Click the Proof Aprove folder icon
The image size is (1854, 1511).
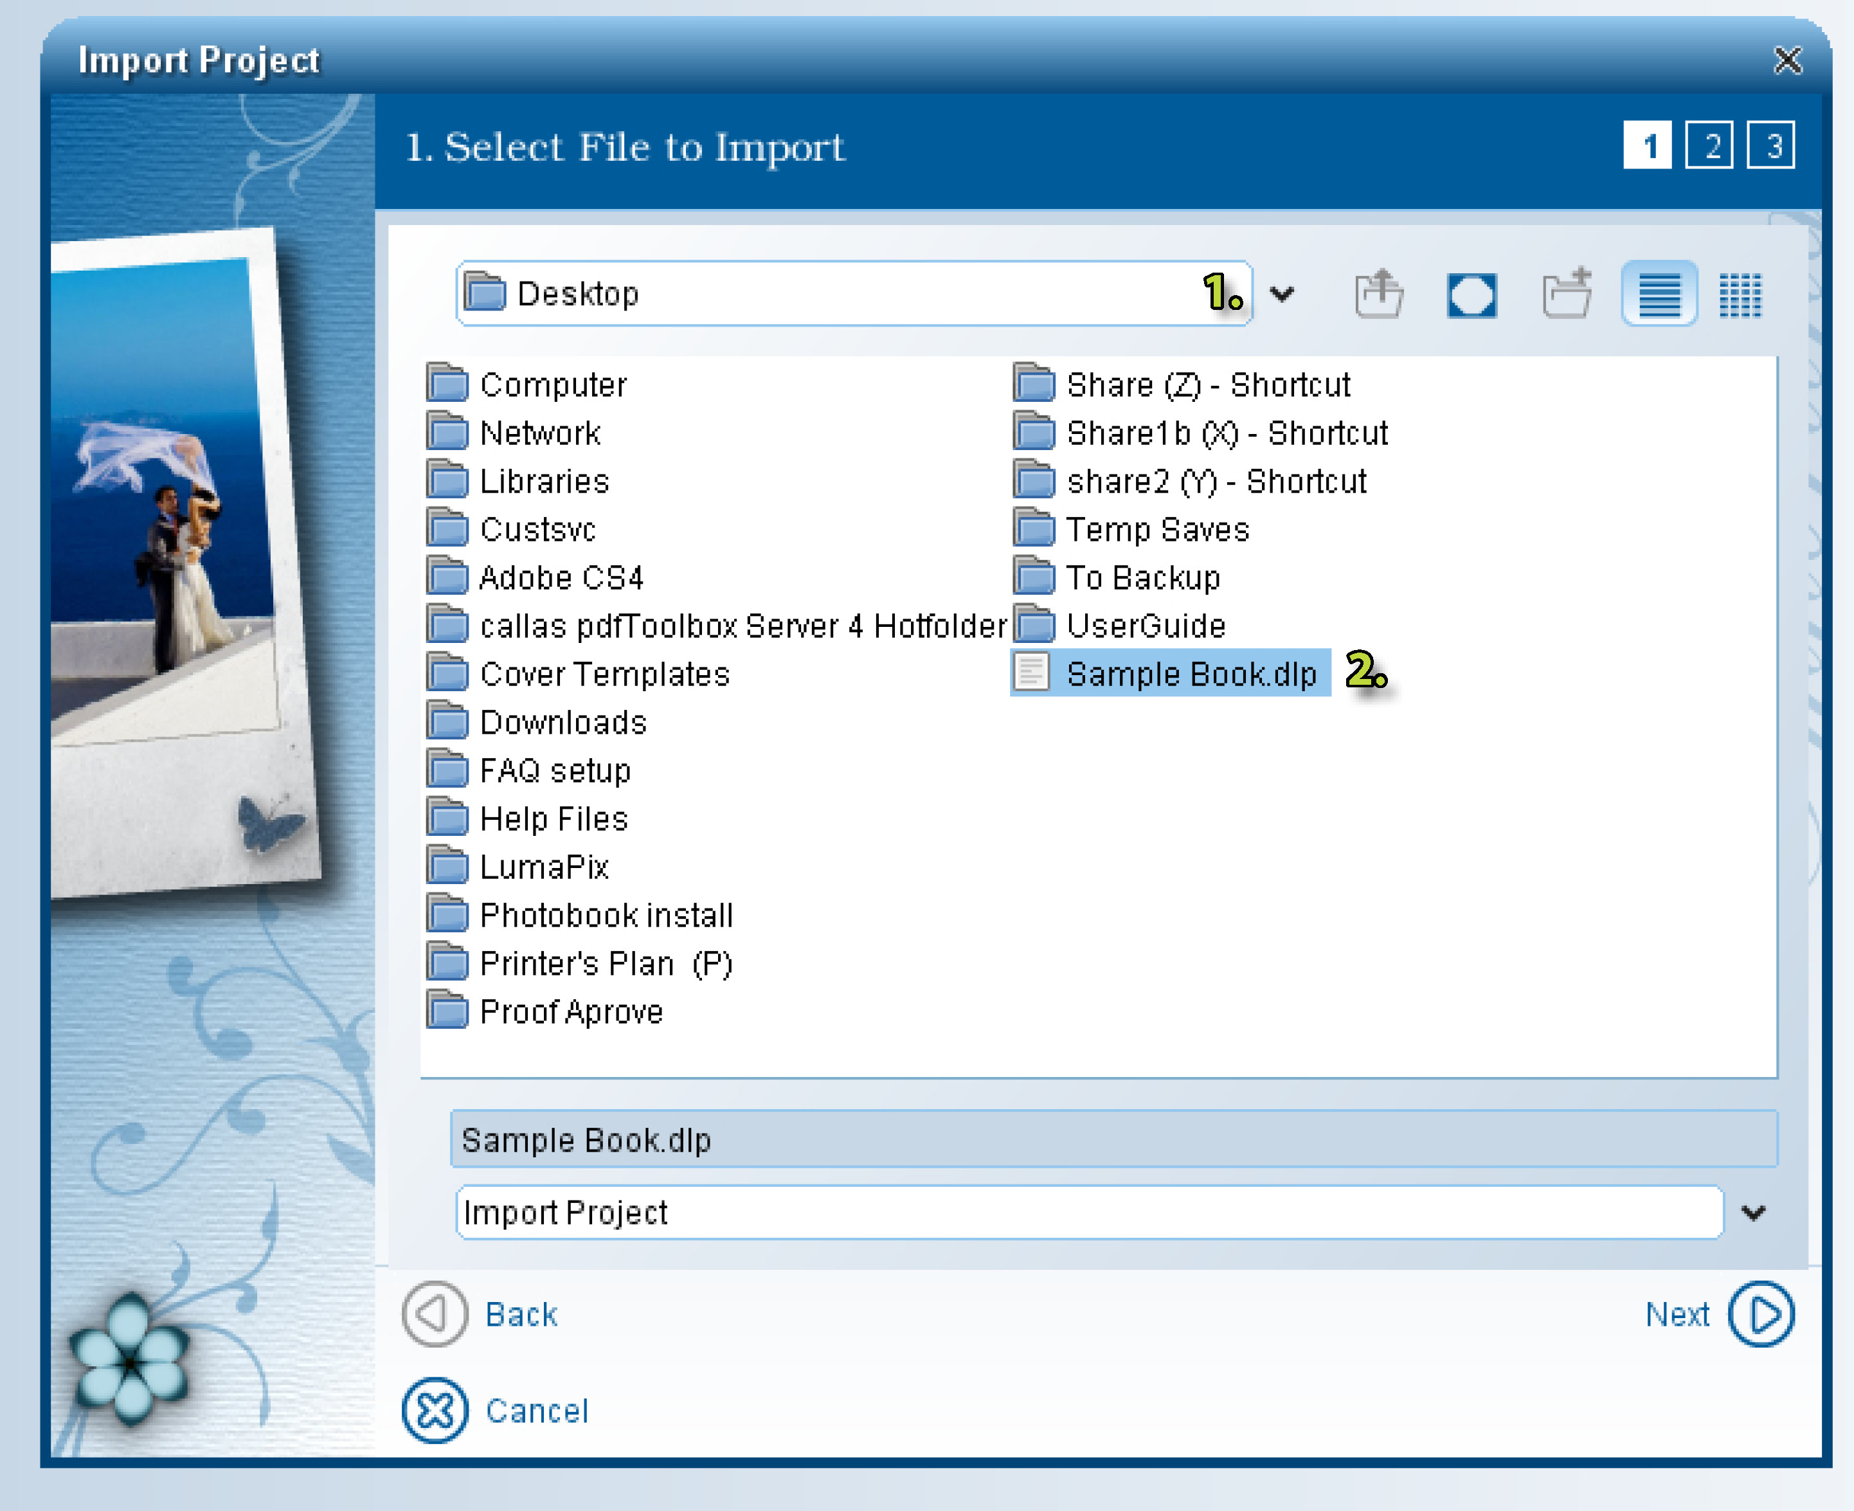447,1011
